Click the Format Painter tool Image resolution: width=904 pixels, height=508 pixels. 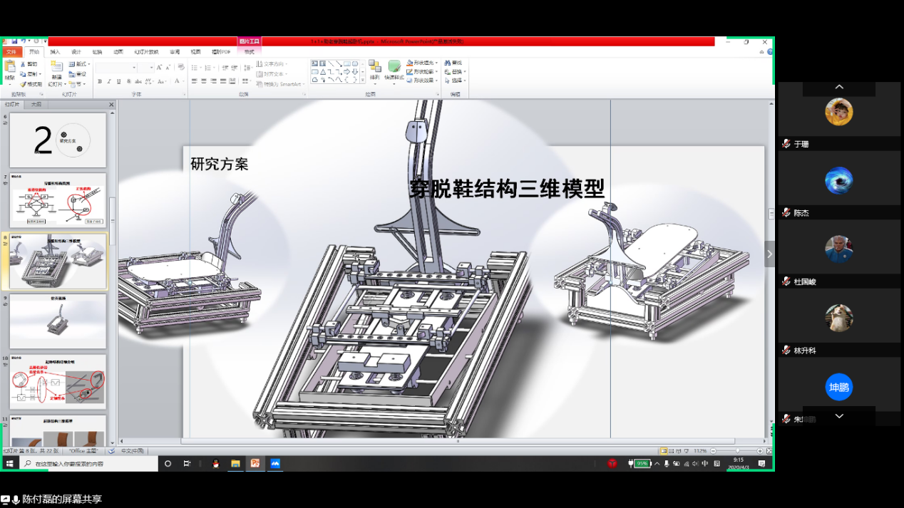click(x=31, y=84)
